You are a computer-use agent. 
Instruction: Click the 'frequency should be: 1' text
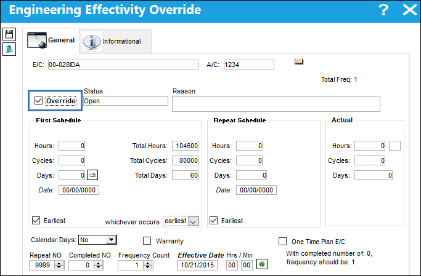pyautogui.click(x=321, y=262)
